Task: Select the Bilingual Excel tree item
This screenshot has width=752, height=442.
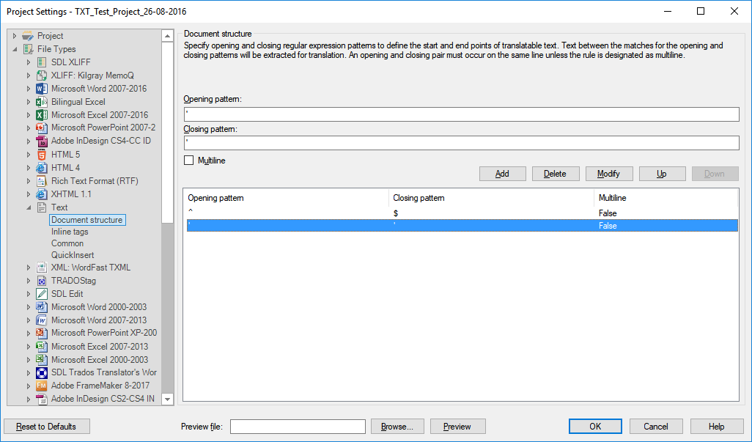Action: tap(78, 102)
